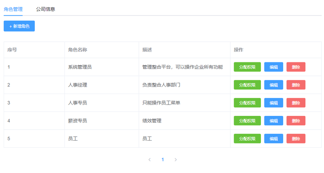Click the 角色名称 column header

(x=102, y=50)
